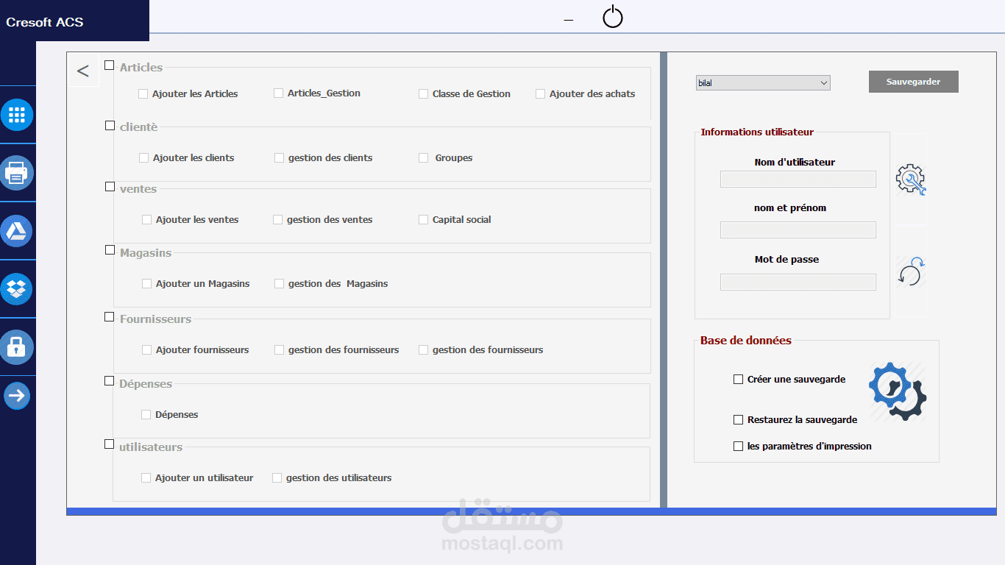The image size is (1005, 565).
Task: Click the printer icon in sidebar
Action: coord(17,173)
